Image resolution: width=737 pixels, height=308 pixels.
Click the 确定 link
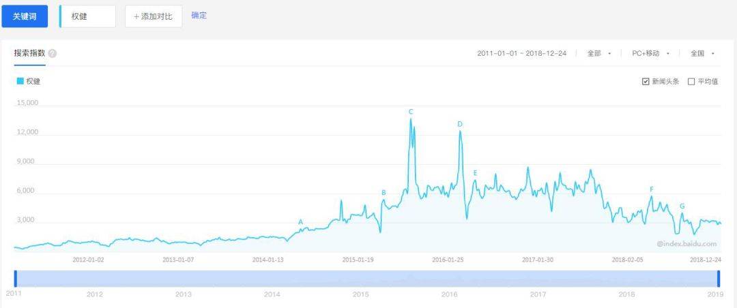pyautogui.click(x=199, y=16)
